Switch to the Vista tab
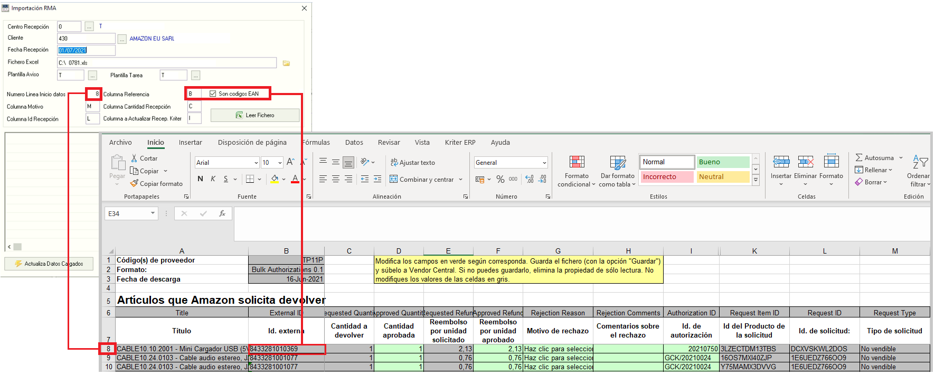 click(422, 142)
